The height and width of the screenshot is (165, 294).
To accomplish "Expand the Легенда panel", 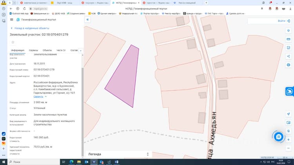I will click(x=118, y=154).
